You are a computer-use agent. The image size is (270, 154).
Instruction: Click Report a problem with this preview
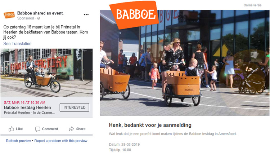pos(61,141)
